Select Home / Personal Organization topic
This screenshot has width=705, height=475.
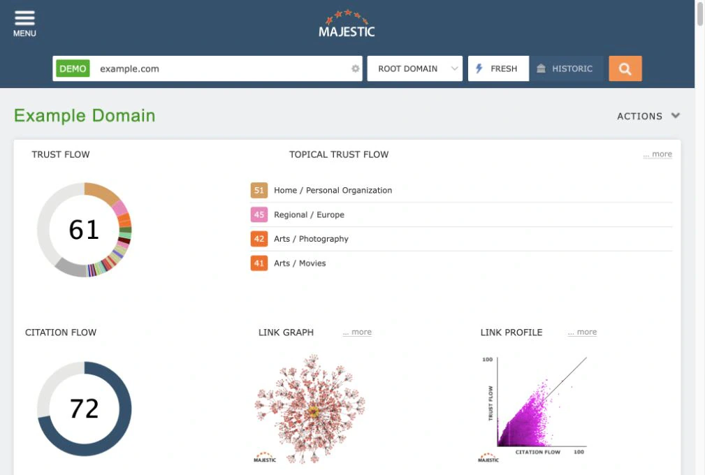(333, 190)
